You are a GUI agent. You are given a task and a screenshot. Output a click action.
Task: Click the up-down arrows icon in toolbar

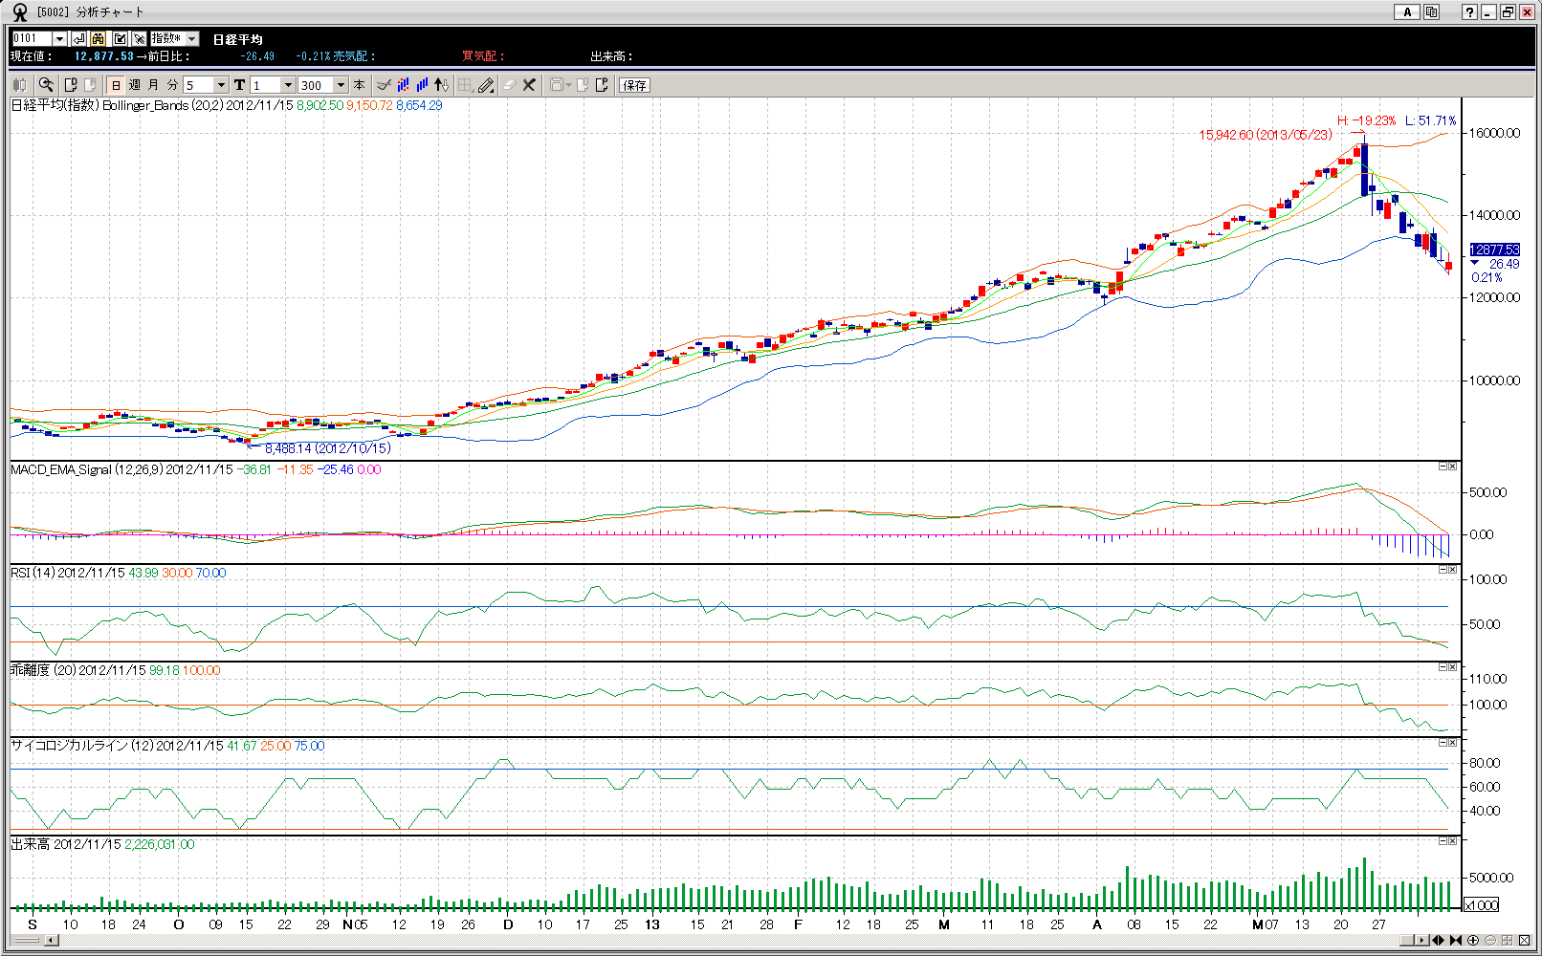point(441,85)
